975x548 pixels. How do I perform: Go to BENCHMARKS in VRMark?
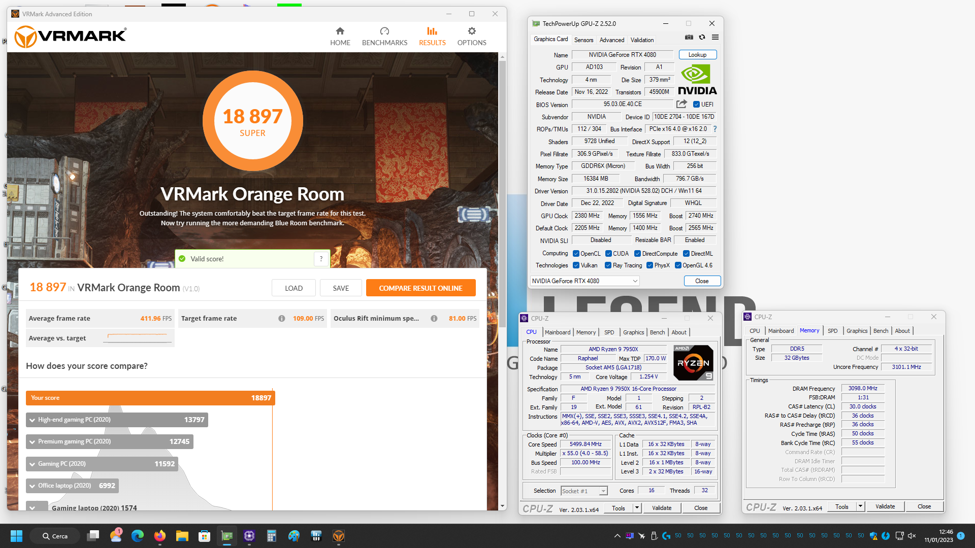coord(384,37)
